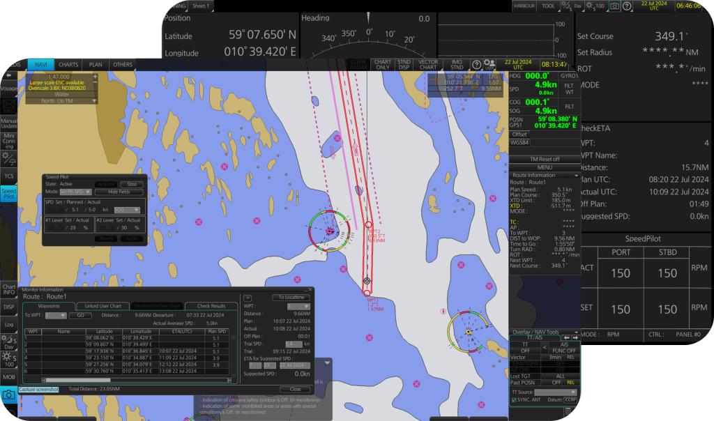Click camera icon in back conning window top bar

pos(615,6)
